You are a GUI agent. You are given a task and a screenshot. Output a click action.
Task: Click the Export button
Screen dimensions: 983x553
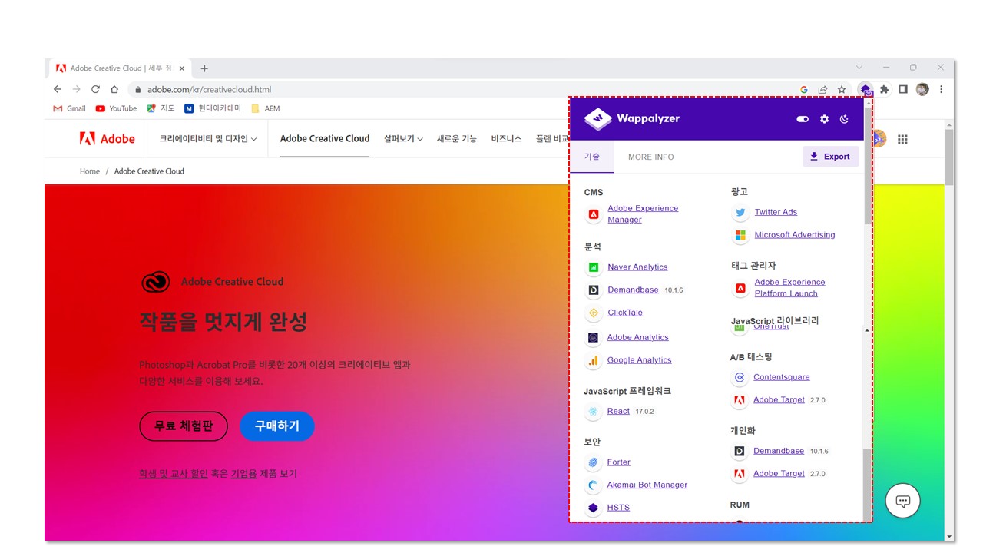tap(830, 156)
